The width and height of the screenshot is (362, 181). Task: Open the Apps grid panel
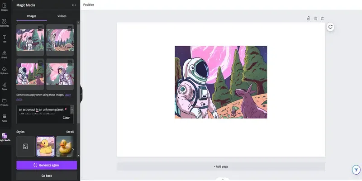click(5, 118)
